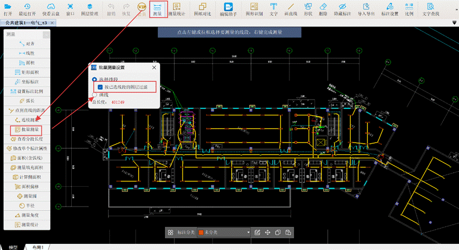Screen dimensions: 459x250
Task: Select 面积(含弧线) measurement
Action: pos(27,158)
